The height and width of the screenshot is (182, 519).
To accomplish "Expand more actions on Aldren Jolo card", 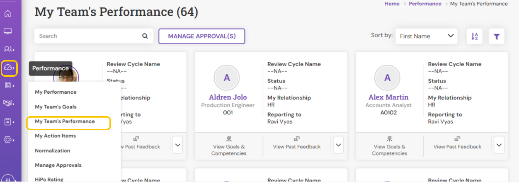I will coord(338,145).
